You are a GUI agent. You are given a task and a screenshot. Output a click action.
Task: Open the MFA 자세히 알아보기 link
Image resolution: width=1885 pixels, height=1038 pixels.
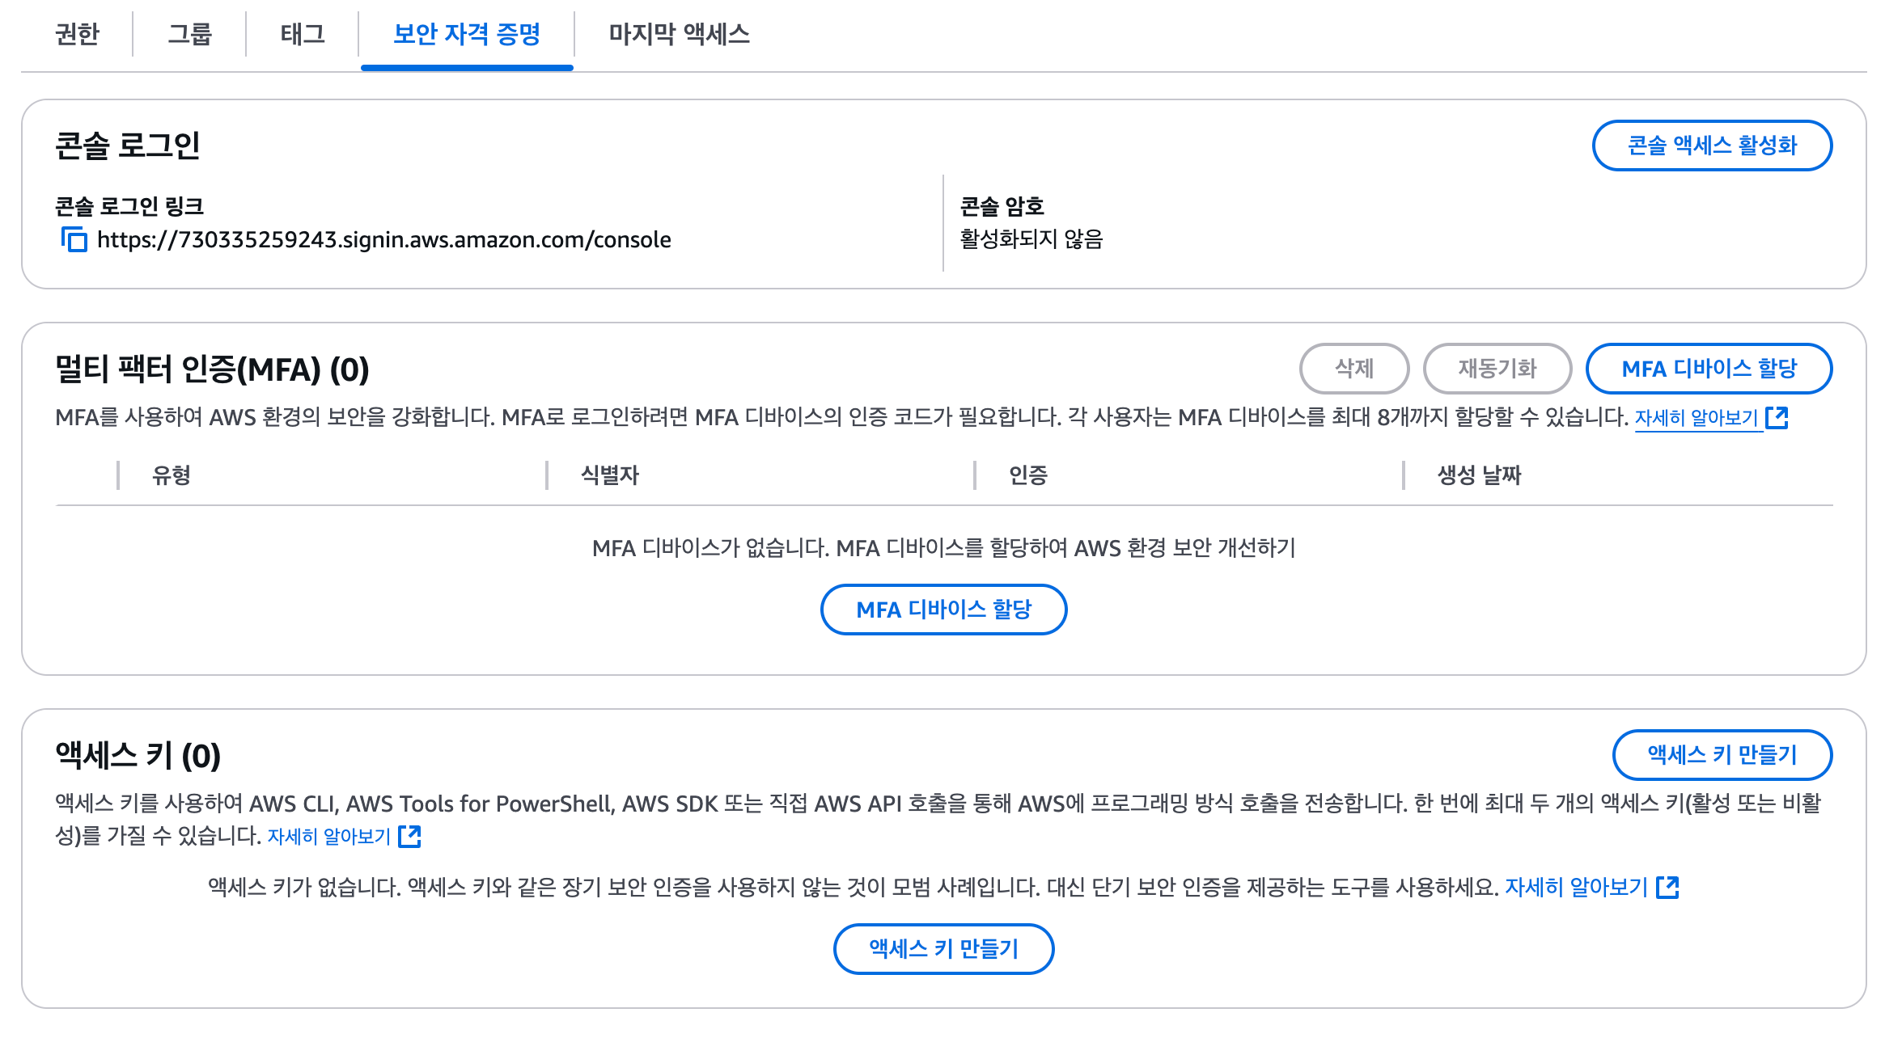(1696, 418)
